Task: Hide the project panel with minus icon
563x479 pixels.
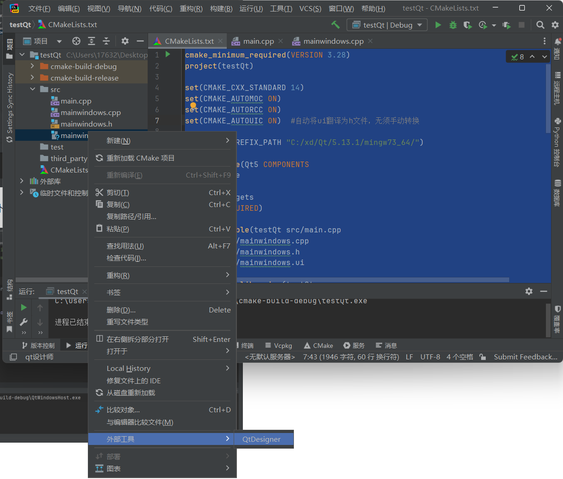Action: pos(140,41)
